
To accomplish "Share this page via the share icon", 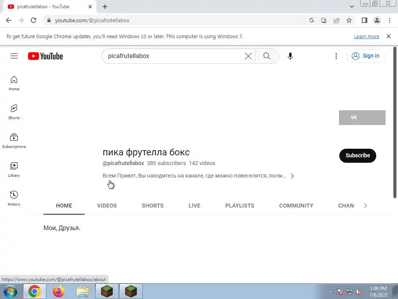I will click(337, 20).
